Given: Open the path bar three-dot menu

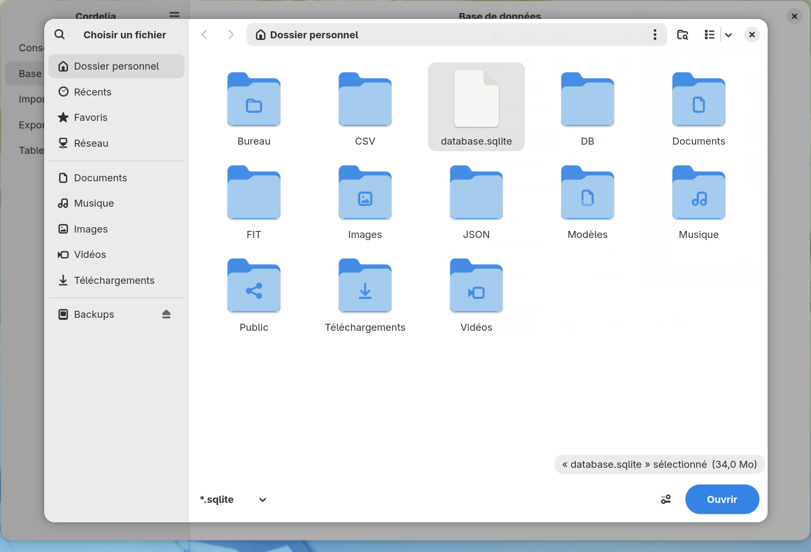Looking at the screenshot, I should coord(655,35).
